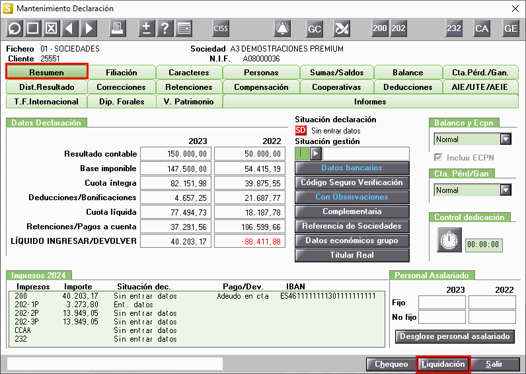Click the Titular Real button
Image resolution: width=526 pixels, height=374 pixels.
(352, 255)
